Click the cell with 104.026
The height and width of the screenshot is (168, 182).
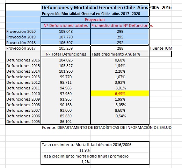click(66, 60)
